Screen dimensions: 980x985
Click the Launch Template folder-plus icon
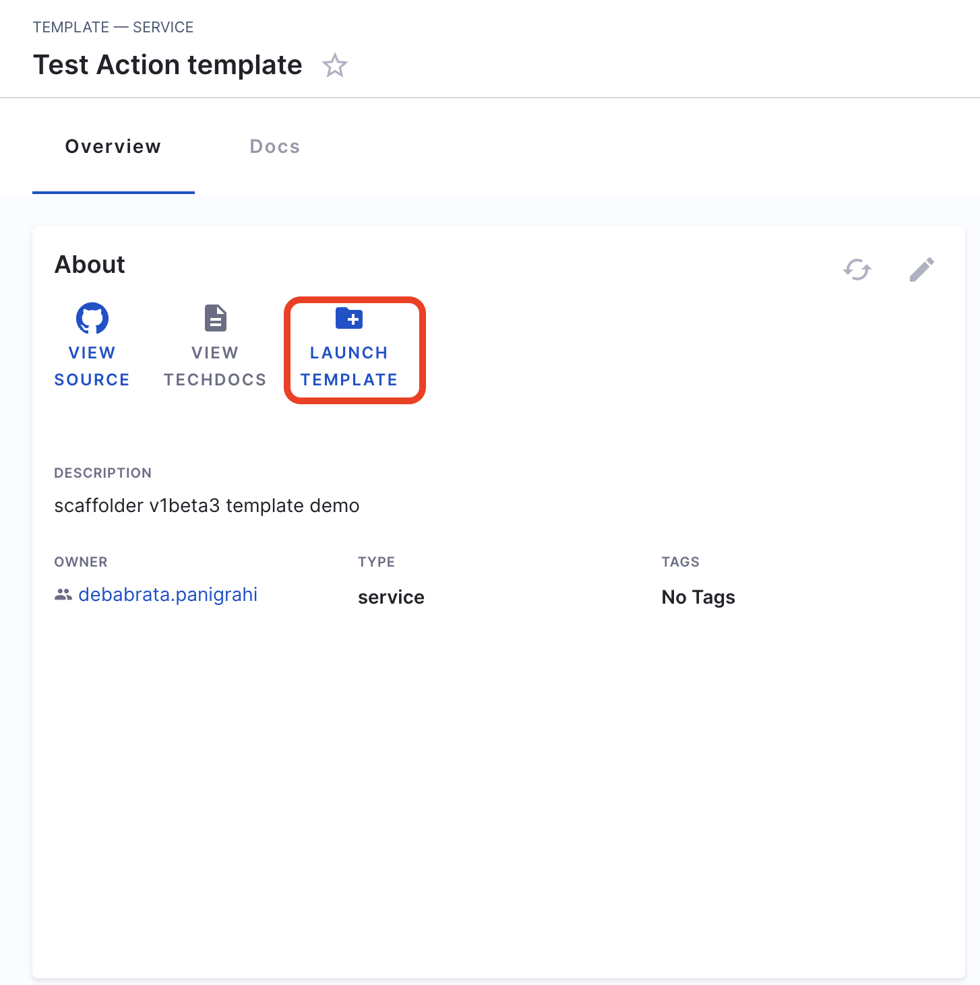click(349, 318)
